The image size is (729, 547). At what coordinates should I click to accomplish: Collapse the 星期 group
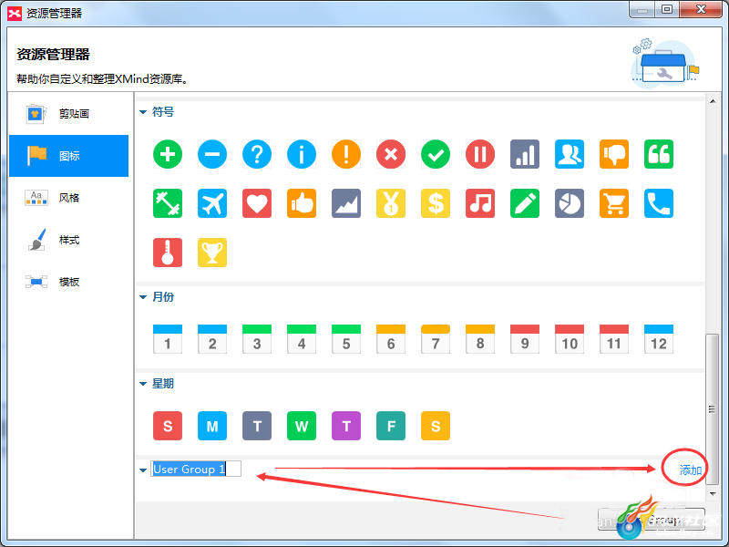point(143,384)
